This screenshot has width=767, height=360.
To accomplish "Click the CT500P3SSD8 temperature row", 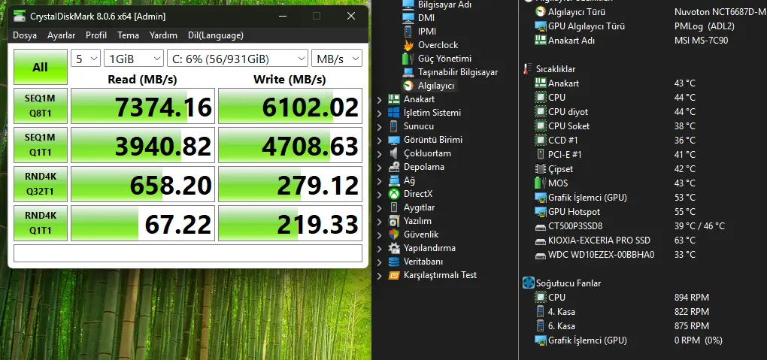I will click(x=630, y=226).
